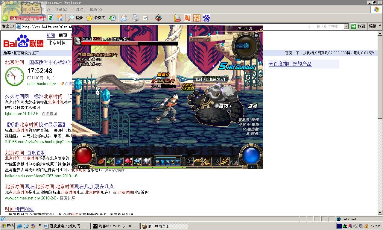Screen dimensions: 383x230
Task: Open the crossed-swords game menu button
Action: click(x=168, y=162)
